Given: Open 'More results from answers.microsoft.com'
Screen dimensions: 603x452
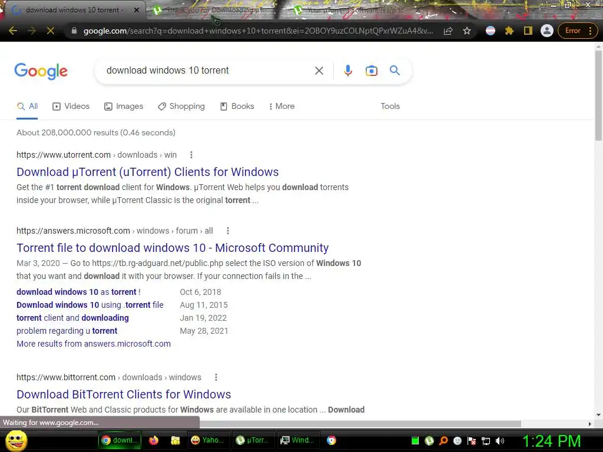Looking at the screenshot, I should coord(94,344).
